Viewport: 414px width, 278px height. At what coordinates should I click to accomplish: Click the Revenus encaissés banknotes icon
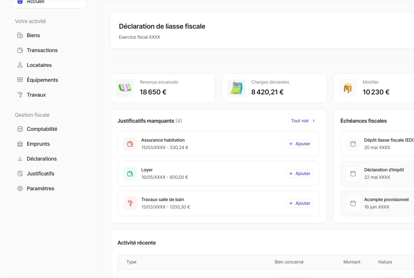125,88
